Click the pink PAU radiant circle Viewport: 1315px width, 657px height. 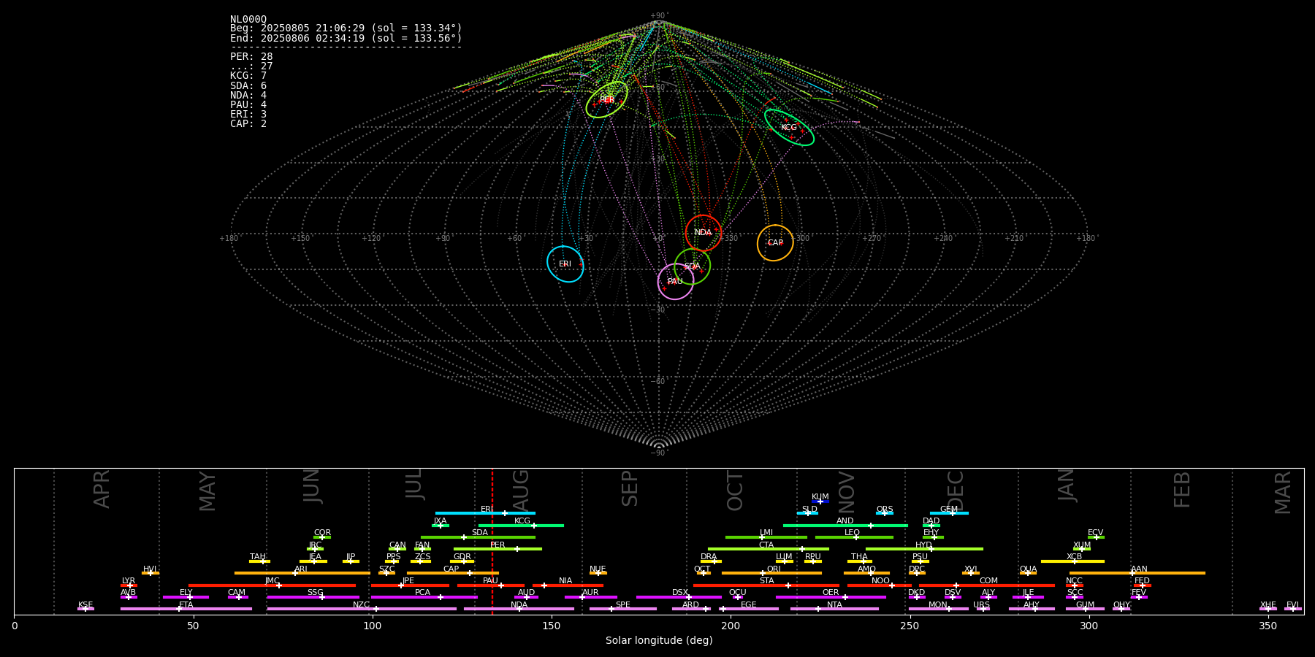coord(676,282)
